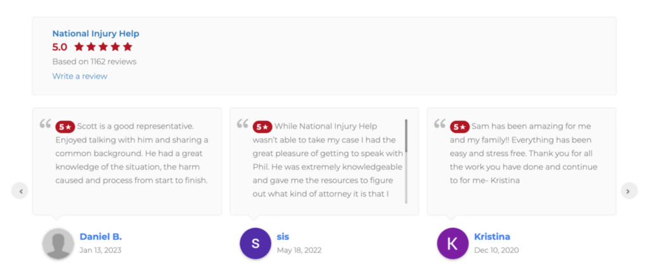
Task: Click the middle review's scrollbar
Action: pyautogui.click(x=406, y=161)
